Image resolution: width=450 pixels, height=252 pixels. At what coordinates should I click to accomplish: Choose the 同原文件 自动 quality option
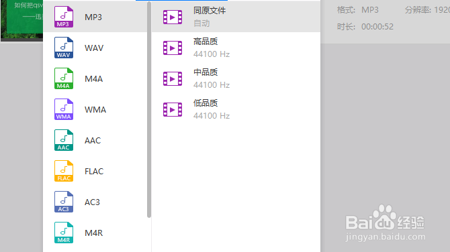point(236,17)
